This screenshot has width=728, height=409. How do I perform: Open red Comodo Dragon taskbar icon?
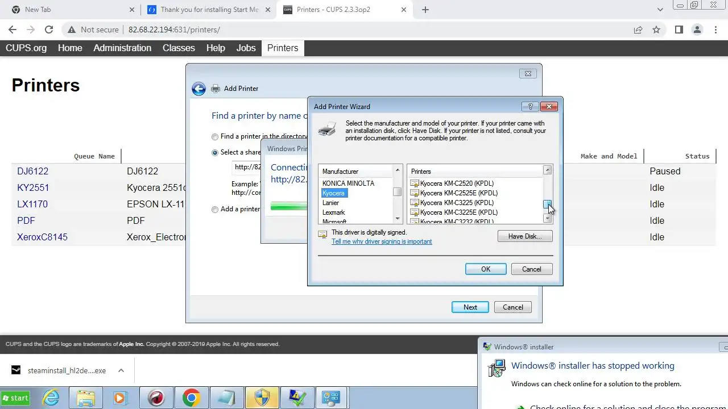[156, 398]
